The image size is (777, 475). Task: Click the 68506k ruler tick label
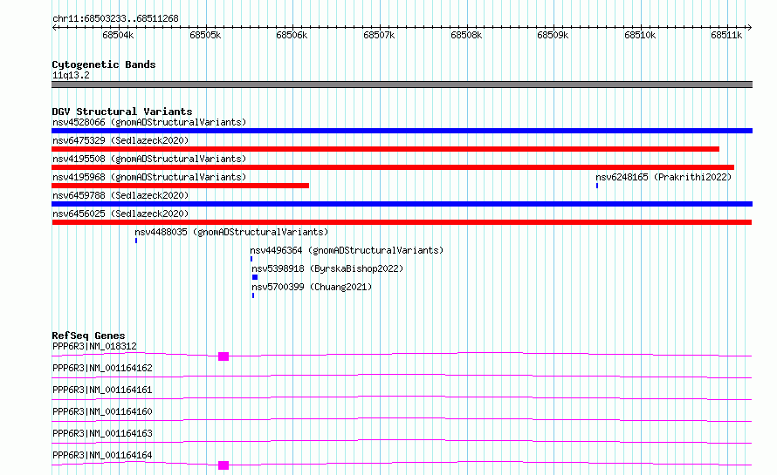coord(292,35)
